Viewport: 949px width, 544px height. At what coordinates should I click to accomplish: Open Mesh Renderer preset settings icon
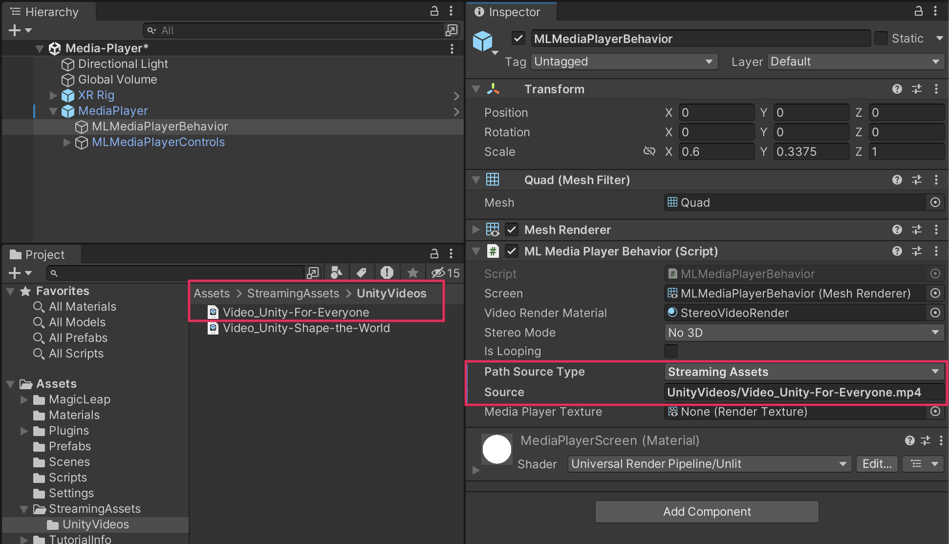pyautogui.click(x=916, y=230)
